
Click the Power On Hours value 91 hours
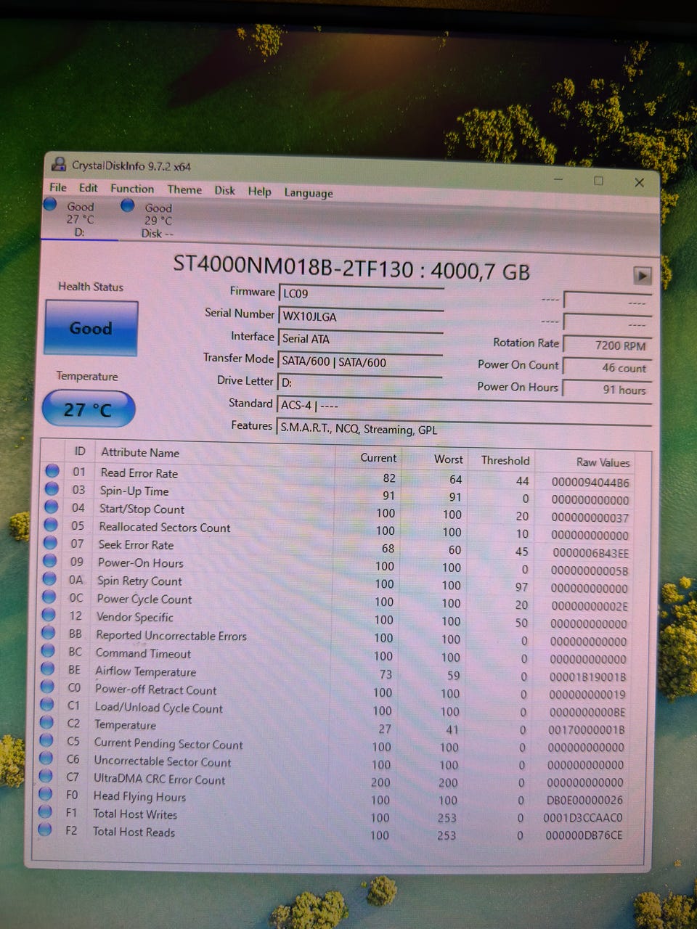click(x=608, y=389)
